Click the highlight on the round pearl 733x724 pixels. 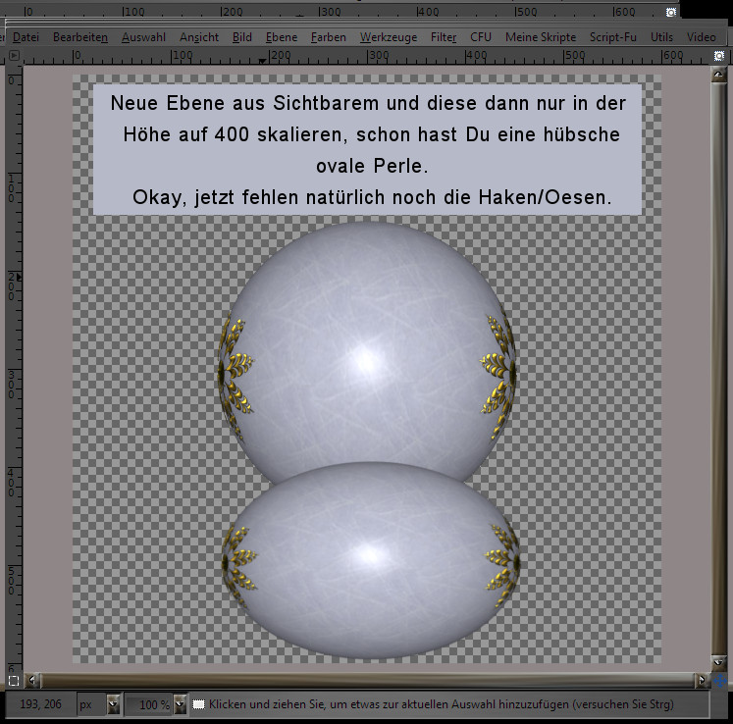[x=367, y=359]
